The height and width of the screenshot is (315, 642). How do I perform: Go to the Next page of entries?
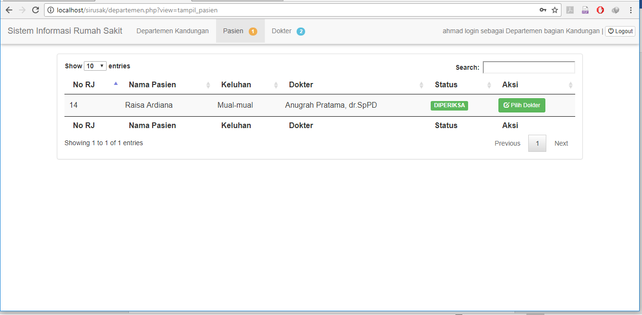click(561, 143)
